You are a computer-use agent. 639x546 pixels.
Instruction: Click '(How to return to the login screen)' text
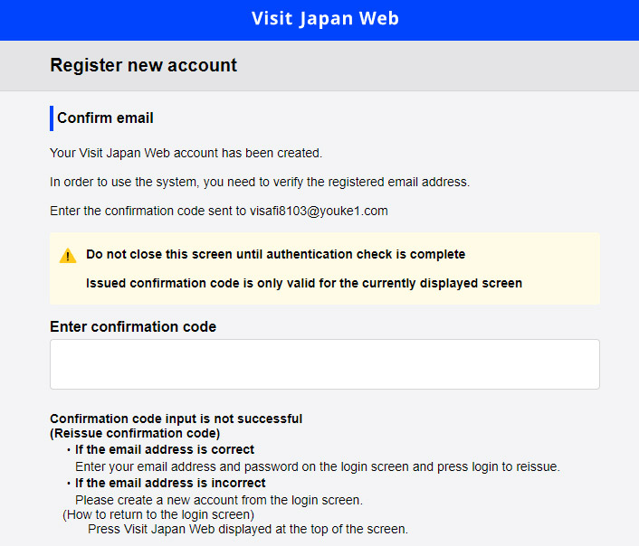click(158, 514)
